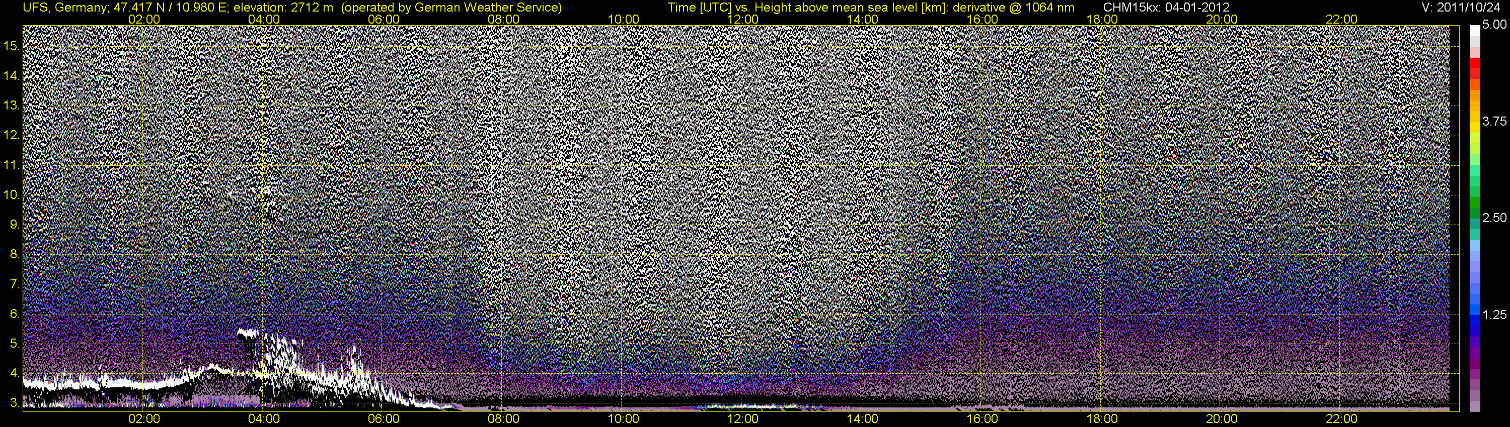The image size is (1510, 427).
Task: Click "04:00" on the bottom time axis
Action: pyautogui.click(x=264, y=419)
